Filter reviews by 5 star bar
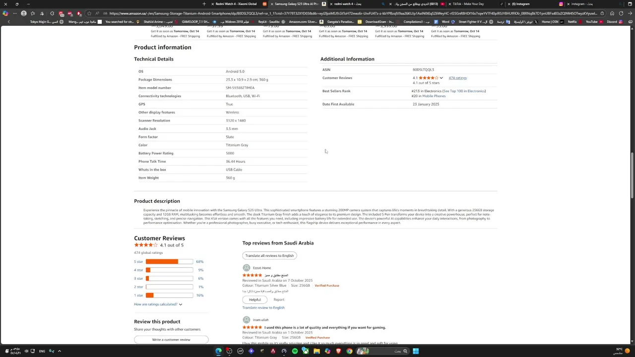This screenshot has width=635, height=357. [x=169, y=262]
